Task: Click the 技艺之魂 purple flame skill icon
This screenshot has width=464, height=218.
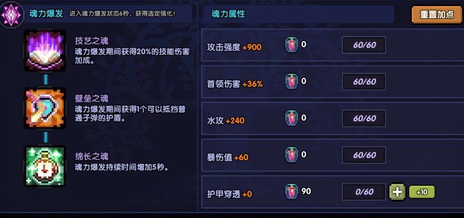Action: [45, 51]
